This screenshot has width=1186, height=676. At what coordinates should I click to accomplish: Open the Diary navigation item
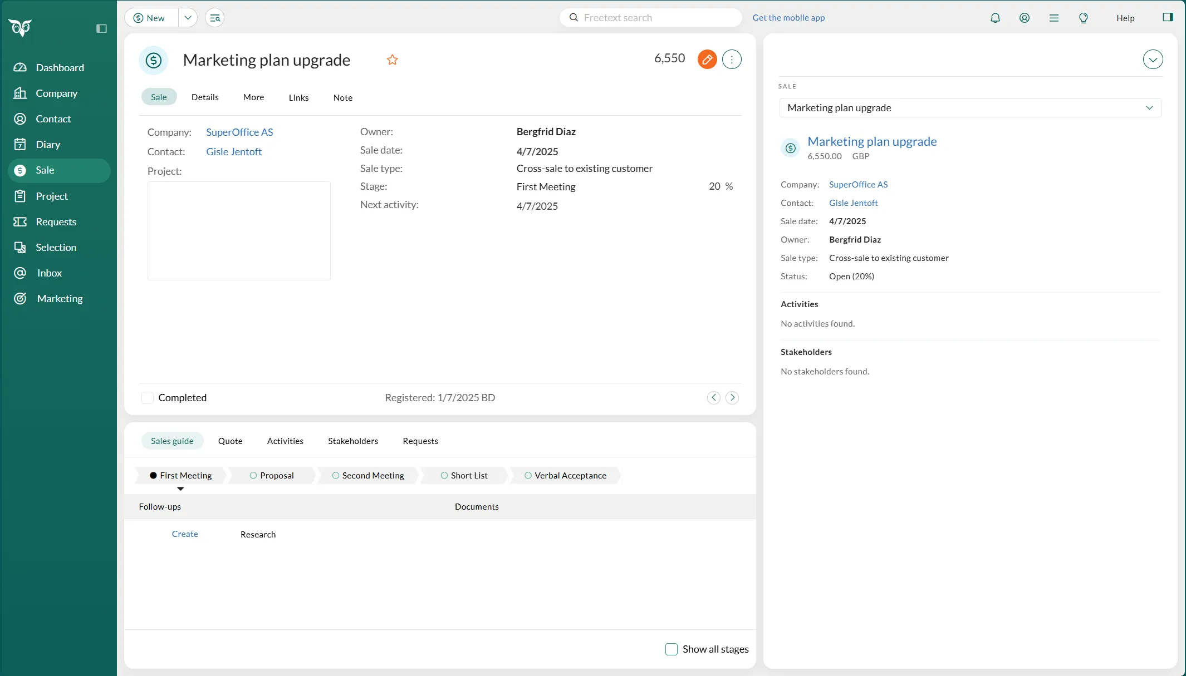48,145
